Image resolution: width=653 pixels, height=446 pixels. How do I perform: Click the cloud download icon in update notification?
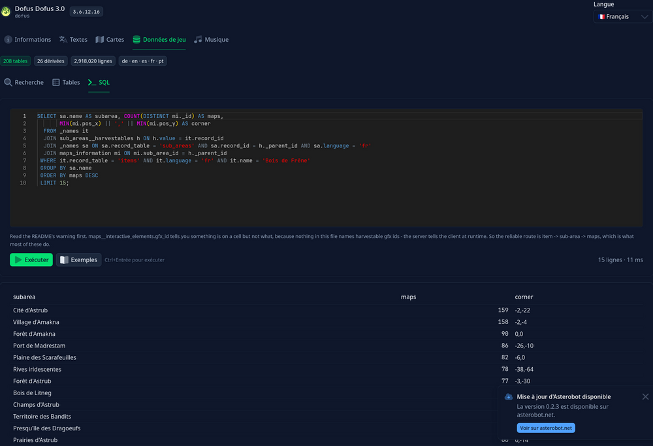(509, 397)
